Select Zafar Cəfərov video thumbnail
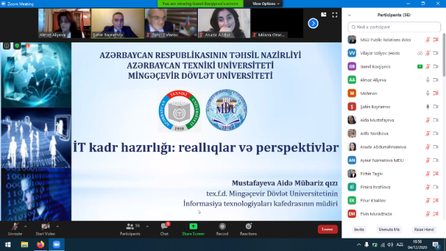 171,23
